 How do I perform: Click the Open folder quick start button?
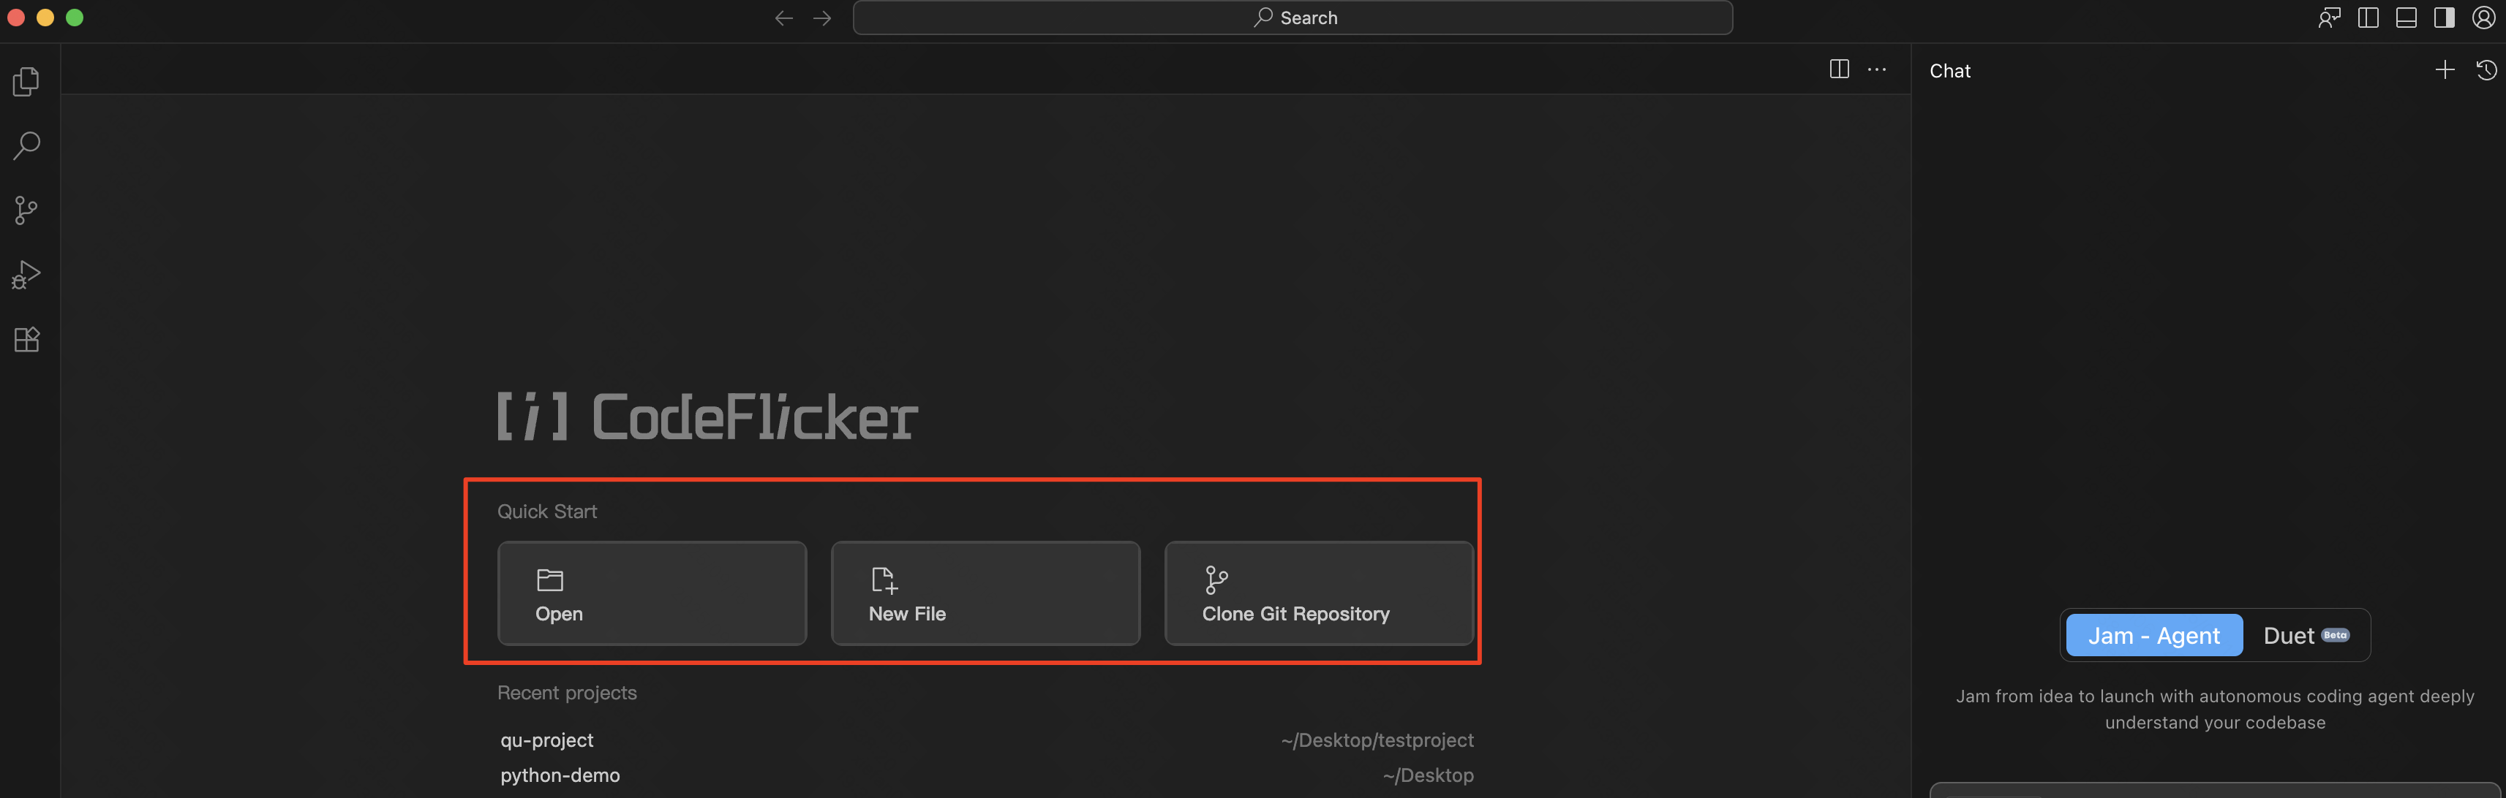pyautogui.click(x=652, y=593)
